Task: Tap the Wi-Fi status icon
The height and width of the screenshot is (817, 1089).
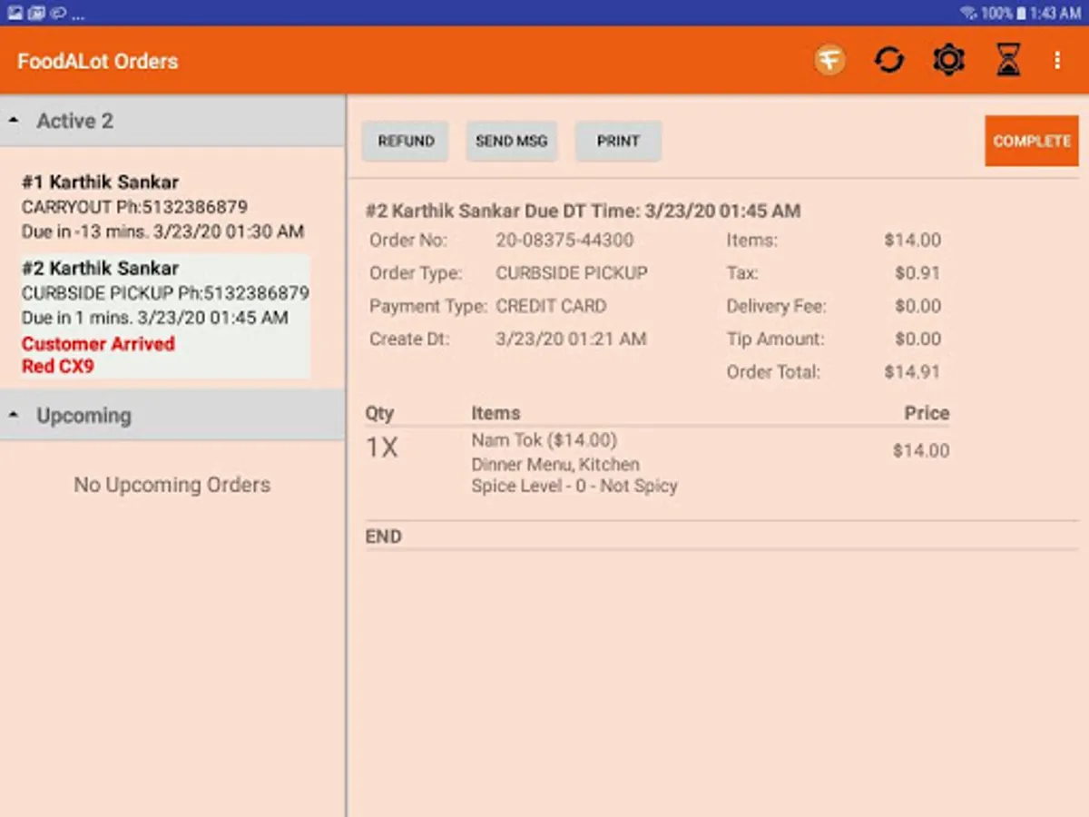Action: coord(968,13)
